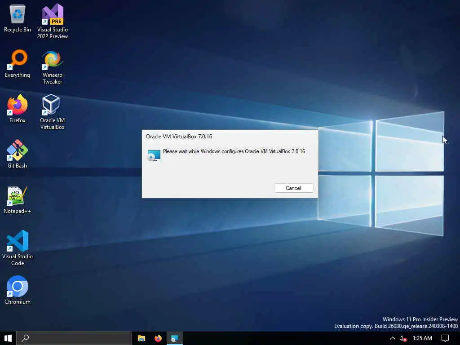Select the Winaero Tweaker shortcut
The image size is (460, 345).
click(x=53, y=67)
